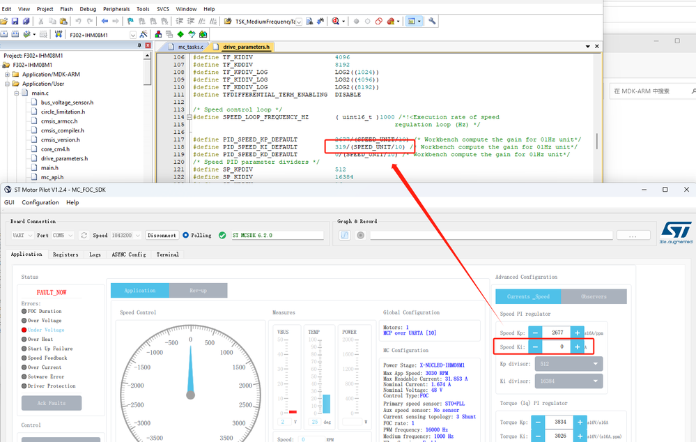Click the Speed Kp value field
Image resolution: width=696 pixels, height=442 pixels.
tap(557, 333)
